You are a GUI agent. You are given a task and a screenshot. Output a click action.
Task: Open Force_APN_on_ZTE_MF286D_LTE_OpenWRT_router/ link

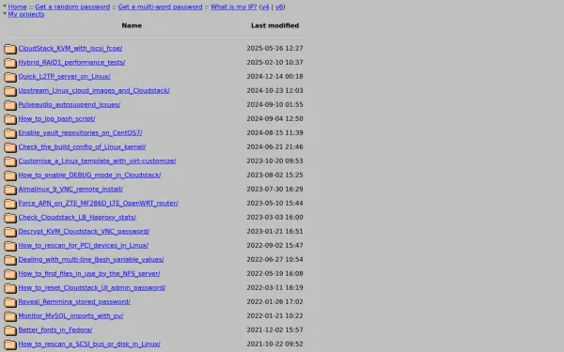(98, 203)
